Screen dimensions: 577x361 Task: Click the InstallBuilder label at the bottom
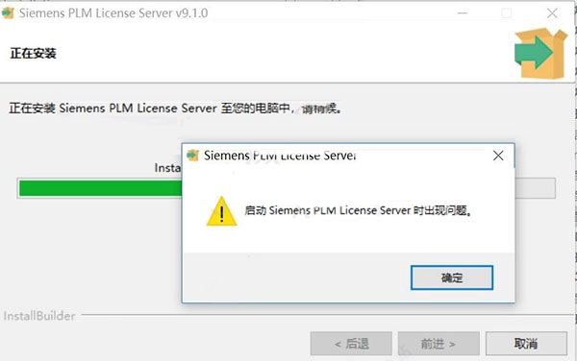[39, 316]
